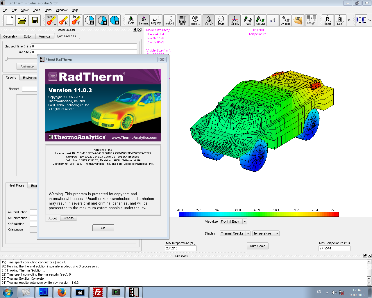Select the Zoom view tool

(221, 20)
